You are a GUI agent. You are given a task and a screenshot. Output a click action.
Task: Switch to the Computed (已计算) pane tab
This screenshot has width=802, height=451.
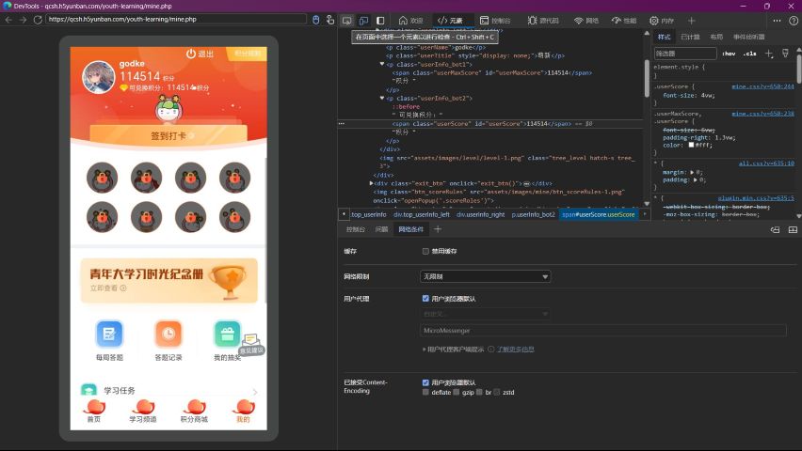[690, 37]
